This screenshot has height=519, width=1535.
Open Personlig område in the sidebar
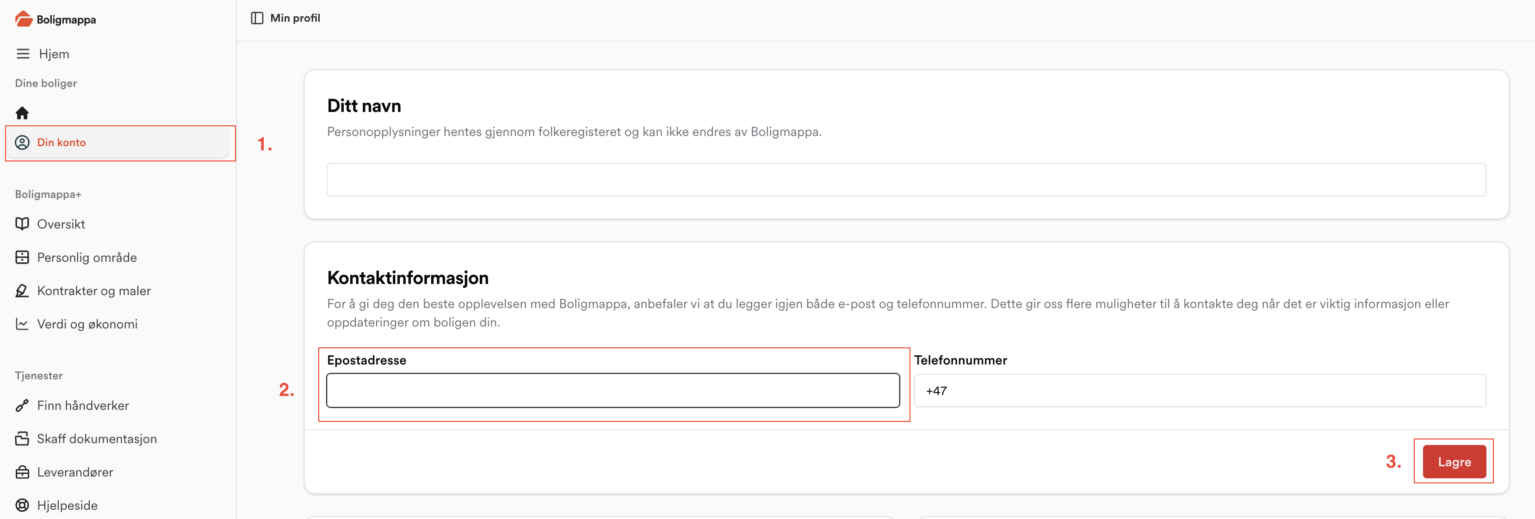(87, 257)
